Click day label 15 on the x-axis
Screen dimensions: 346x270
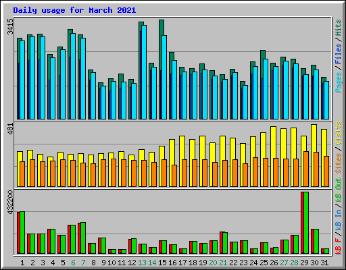click(162, 263)
